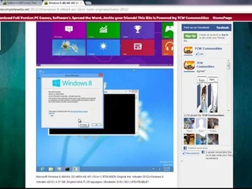Click command prompt icon on pictured taskbar
The width and height of the screenshot is (252, 189).
[67, 169]
